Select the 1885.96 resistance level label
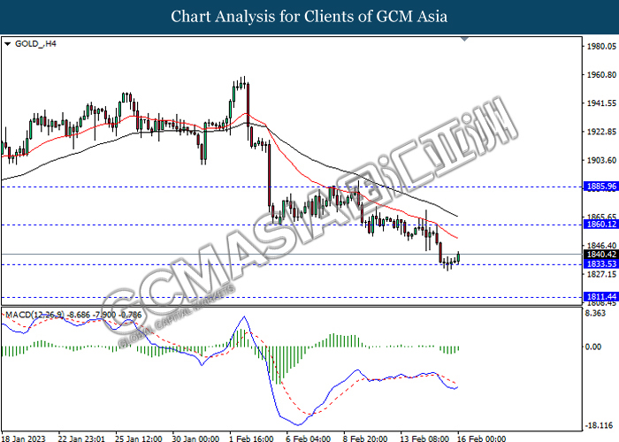The height and width of the screenshot is (442, 619). 600,187
